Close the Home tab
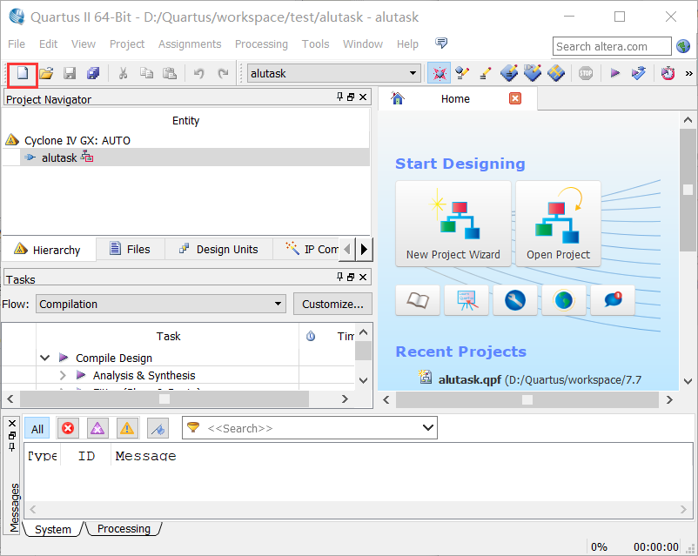 tap(515, 98)
